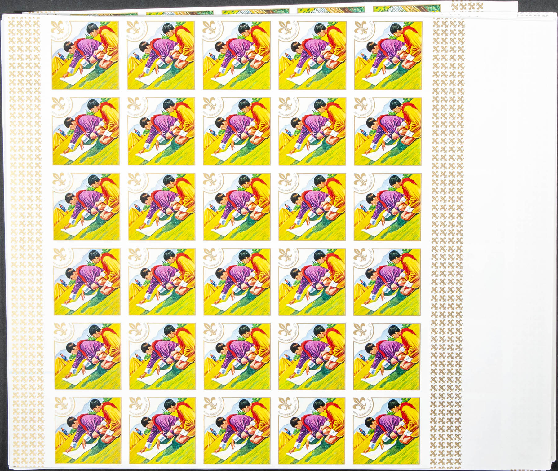Image resolution: width=558 pixels, height=471 pixels.
Task: Click the fleur-de-lis on the bottom-right stamp
Action: (360, 405)
